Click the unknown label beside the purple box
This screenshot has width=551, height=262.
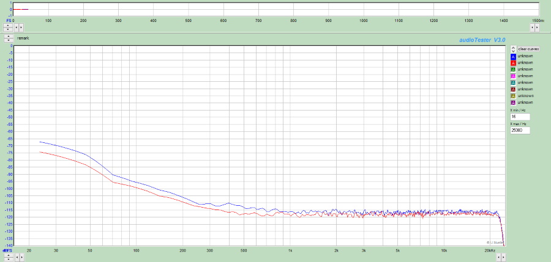pos(525,103)
